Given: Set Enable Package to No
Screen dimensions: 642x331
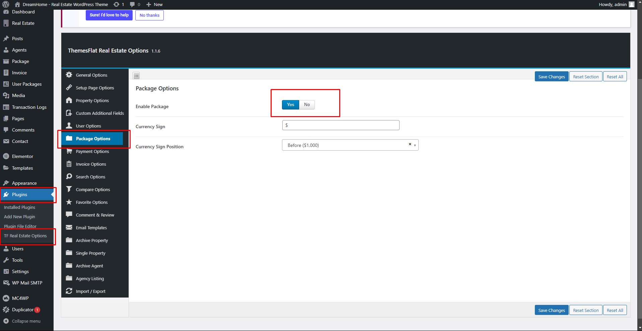Looking at the screenshot, I should [x=307, y=105].
